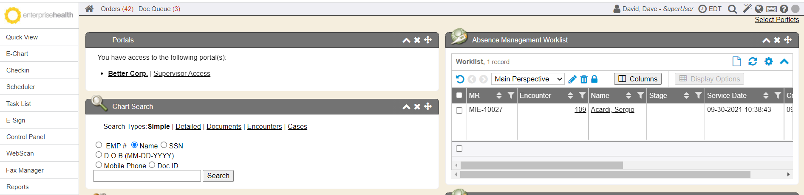Filter the Name column

[640, 96]
